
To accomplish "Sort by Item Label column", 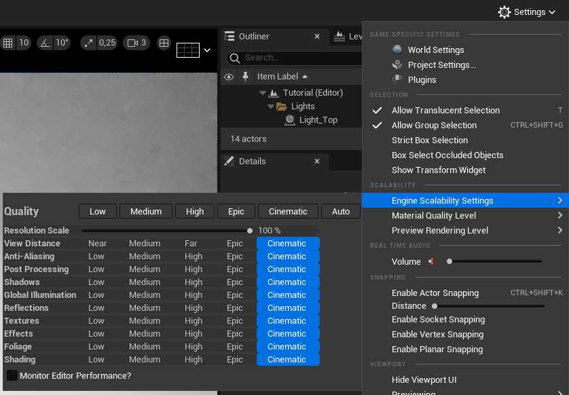I will [x=282, y=77].
